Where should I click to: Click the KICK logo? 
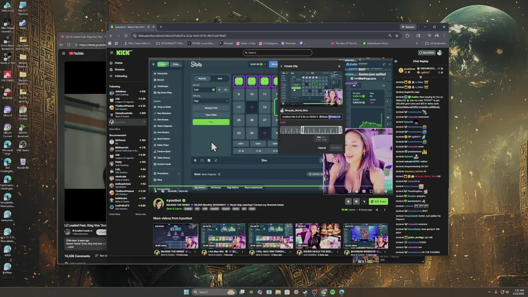pos(124,52)
